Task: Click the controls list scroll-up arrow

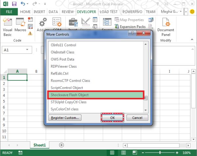Action: click(x=145, y=44)
